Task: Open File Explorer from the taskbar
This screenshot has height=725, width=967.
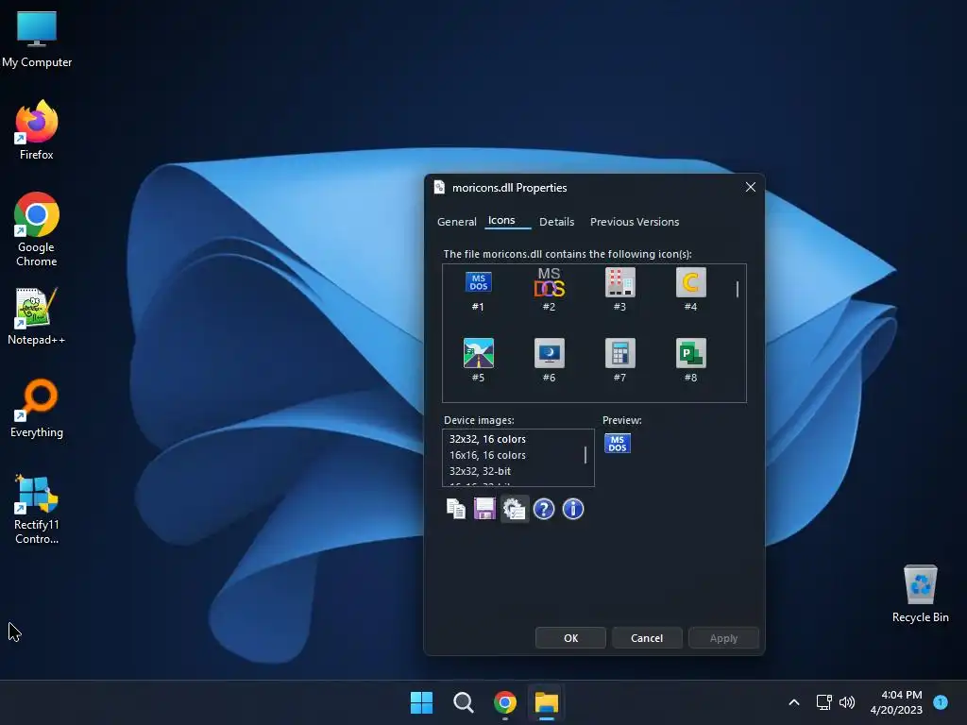Action: [547, 702]
